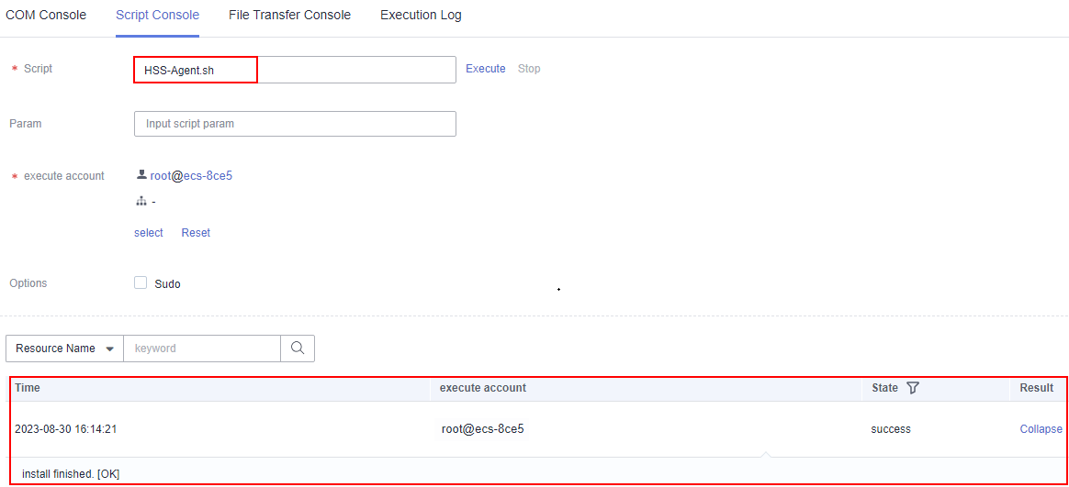Click the root@ecs-8ce5 account link
The height and width of the screenshot is (487, 1069).
tap(191, 175)
